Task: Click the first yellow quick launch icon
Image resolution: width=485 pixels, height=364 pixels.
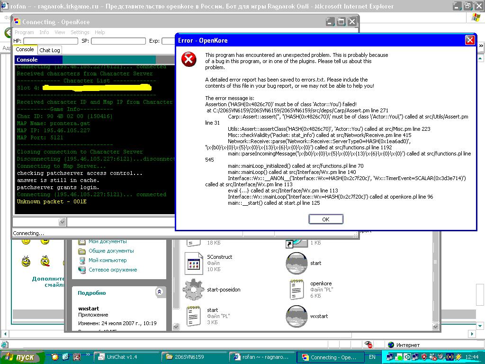Action: tap(55, 357)
